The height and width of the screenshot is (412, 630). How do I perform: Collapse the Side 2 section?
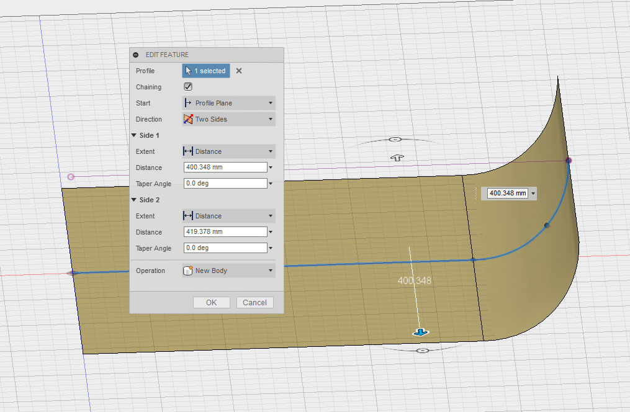[x=134, y=200]
